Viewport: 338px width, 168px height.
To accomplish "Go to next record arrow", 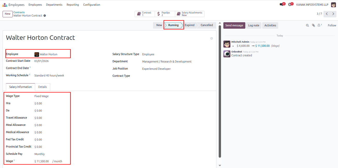I will click(333, 14).
